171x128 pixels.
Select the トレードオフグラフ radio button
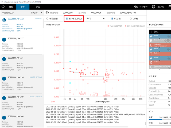pos(67,19)
